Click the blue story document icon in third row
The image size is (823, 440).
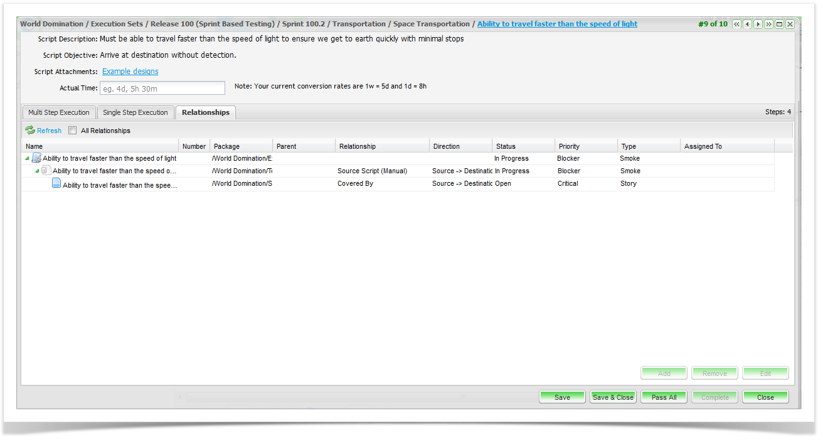(56, 184)
